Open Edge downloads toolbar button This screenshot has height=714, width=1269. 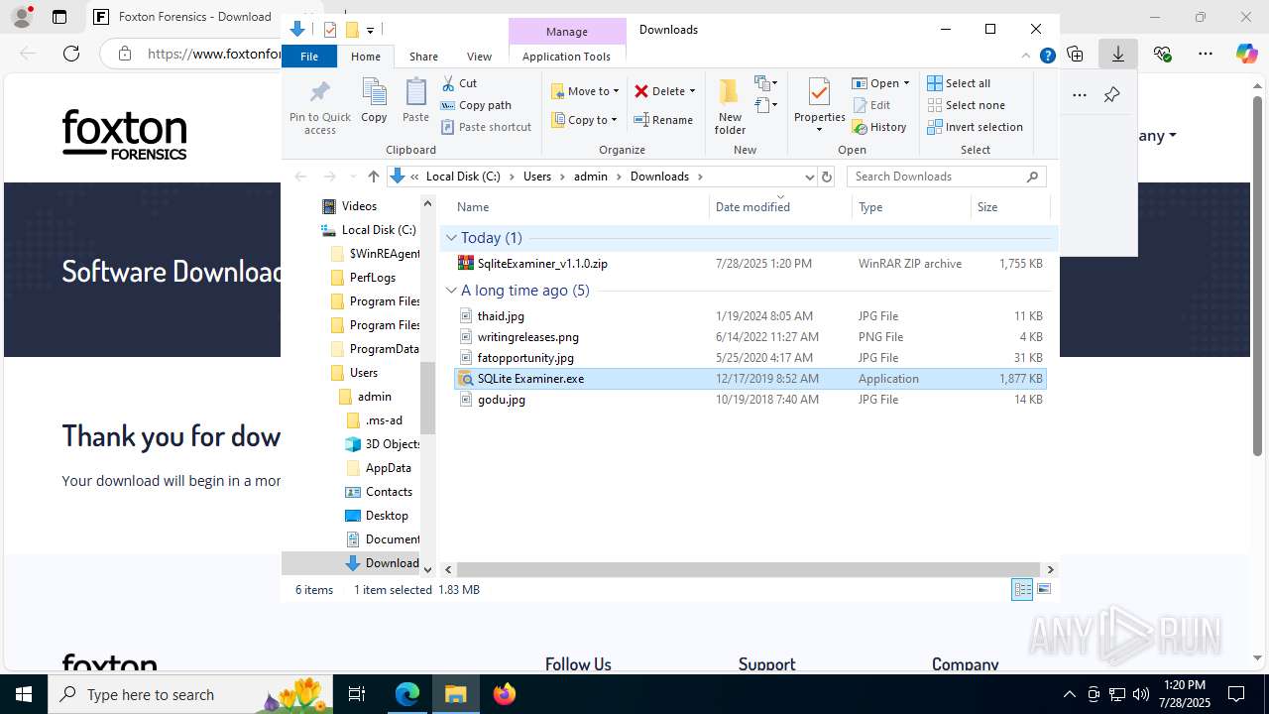(x=1118, y=54)
